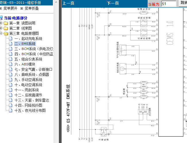Click the computer icon beside 当前:电路部分
This screenshot has width=187, height=143.
tap(1, 18)
